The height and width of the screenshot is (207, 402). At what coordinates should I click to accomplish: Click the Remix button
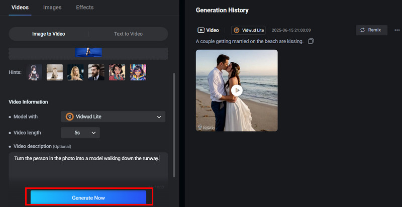[372, 30]
